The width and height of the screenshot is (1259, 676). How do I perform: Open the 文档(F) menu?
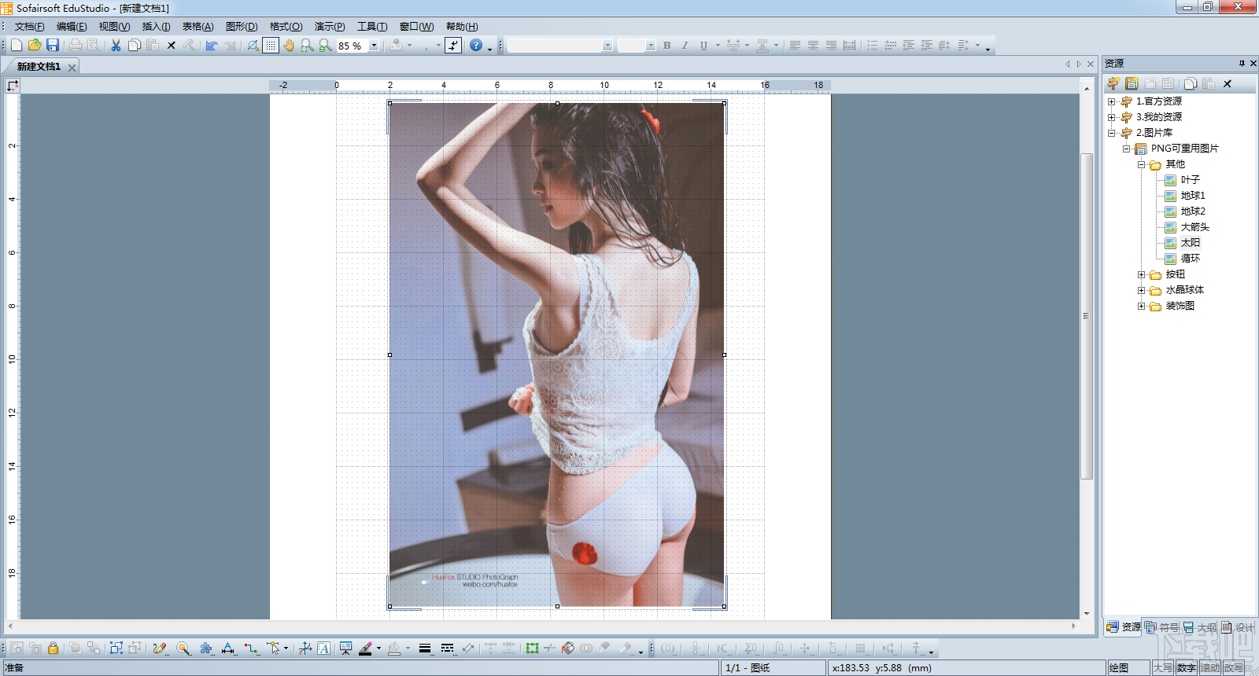(x=29, y=27)
